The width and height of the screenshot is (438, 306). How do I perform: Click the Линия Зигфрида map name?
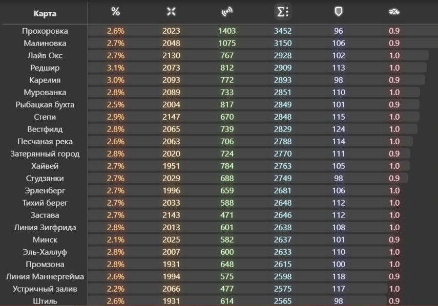tap(45, 228)
